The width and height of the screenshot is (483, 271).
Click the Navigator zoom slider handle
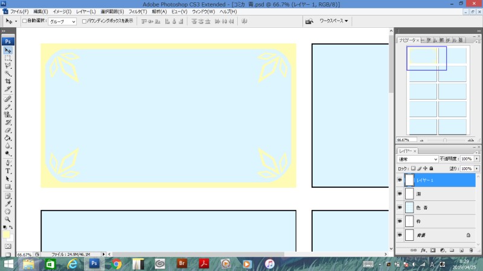445,140
